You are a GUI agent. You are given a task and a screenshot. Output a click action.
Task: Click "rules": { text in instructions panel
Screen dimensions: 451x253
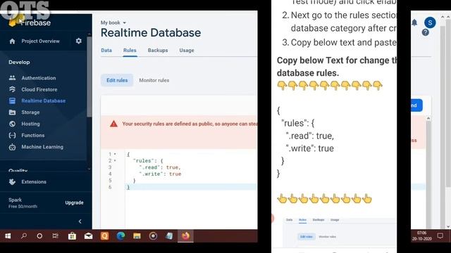tap(297, 123)
